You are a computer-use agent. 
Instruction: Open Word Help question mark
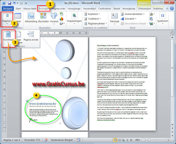tap(172, 8)
